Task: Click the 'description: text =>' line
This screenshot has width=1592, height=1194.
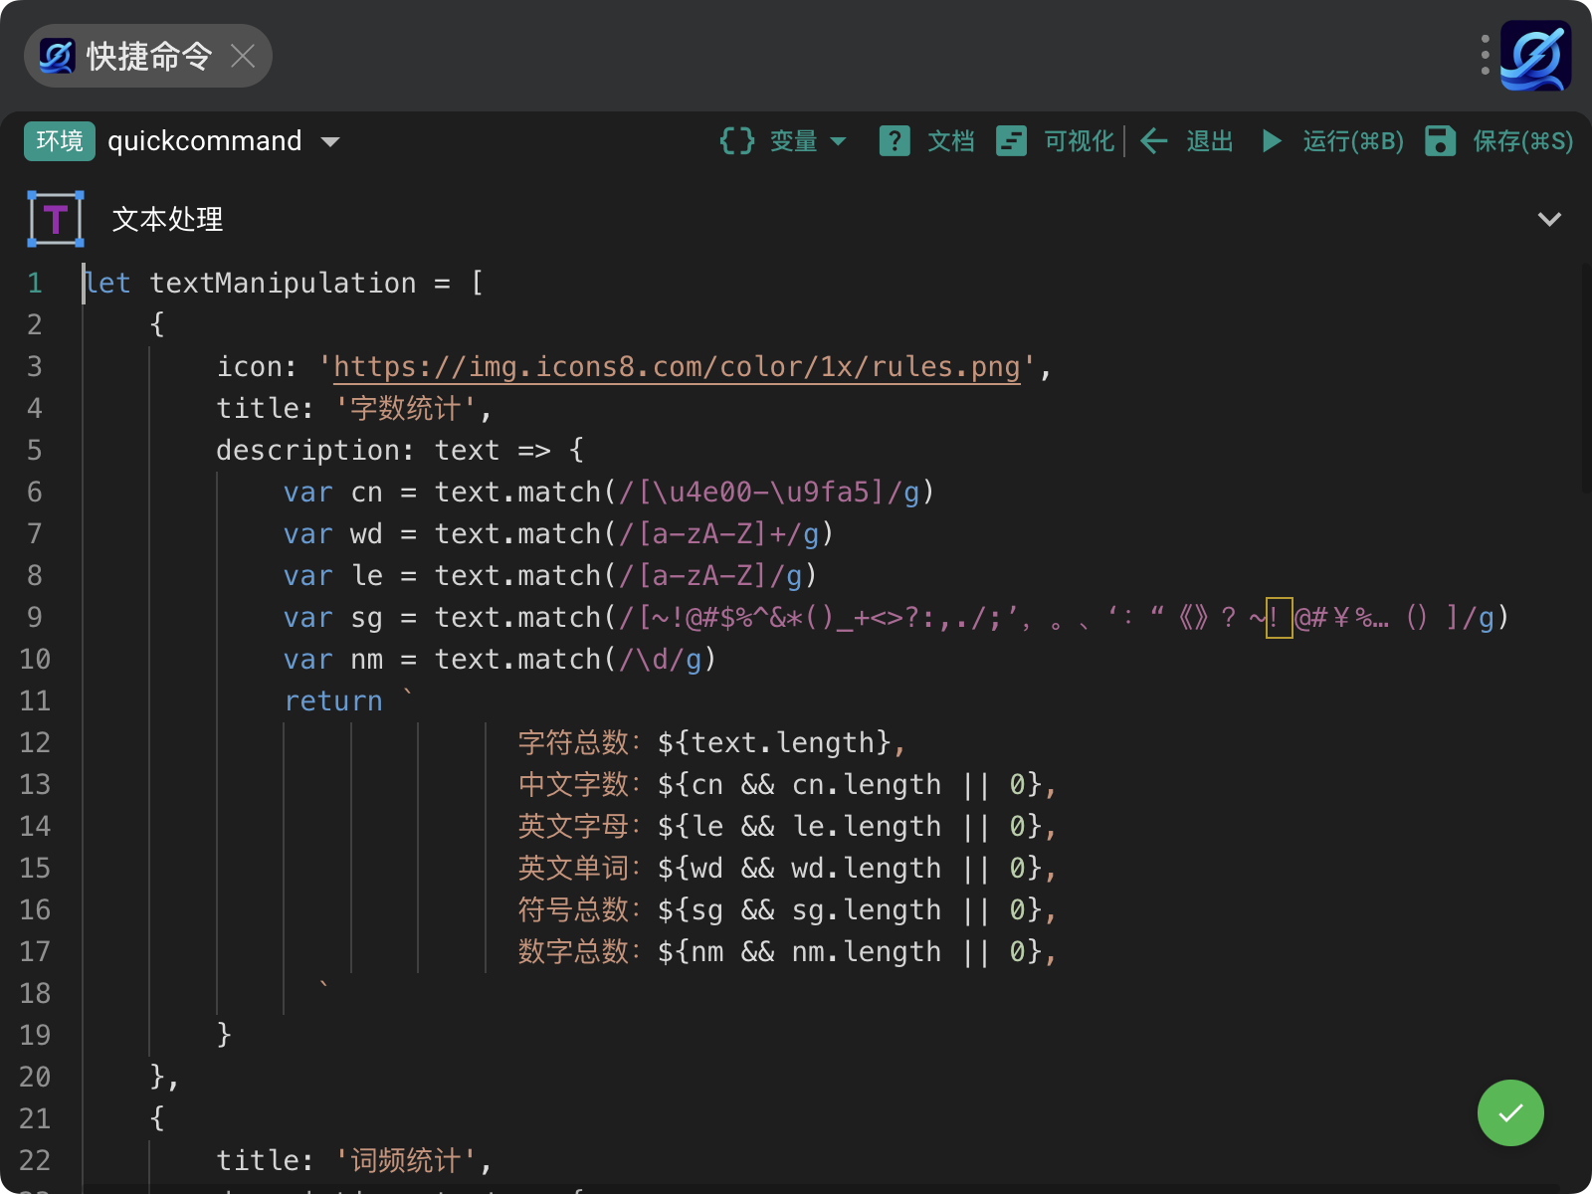Action: (x=400, y=451)
